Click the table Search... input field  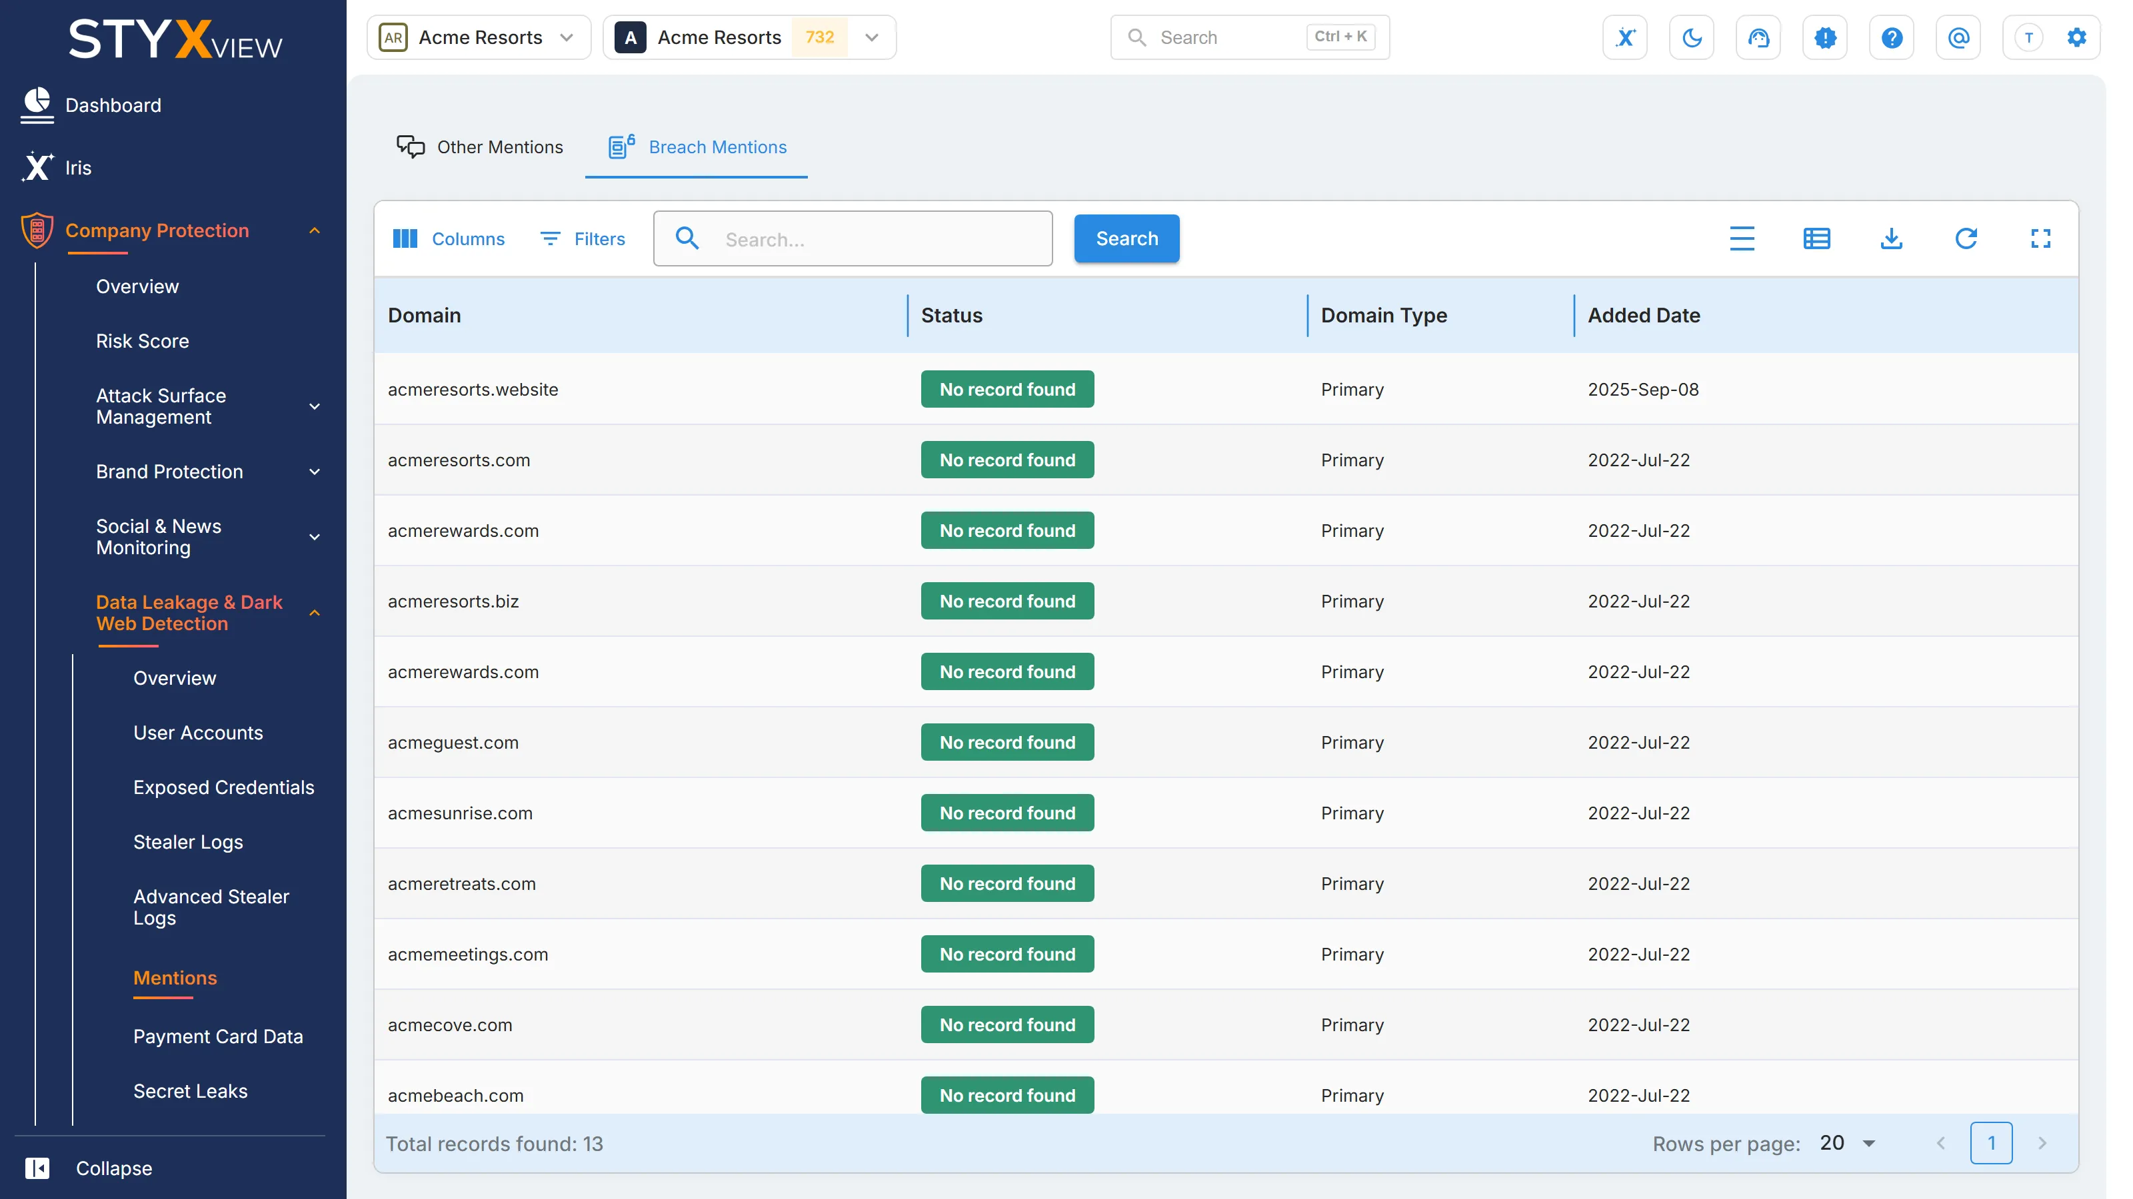852,238
